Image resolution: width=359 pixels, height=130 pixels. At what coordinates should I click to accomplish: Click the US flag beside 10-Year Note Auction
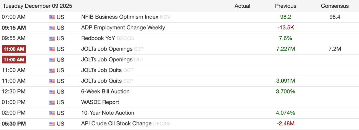pos(51,113)
